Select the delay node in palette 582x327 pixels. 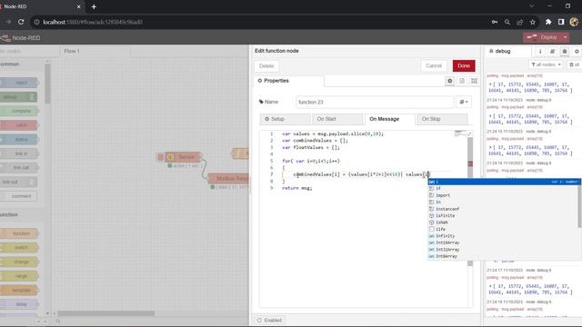(18, 304)
